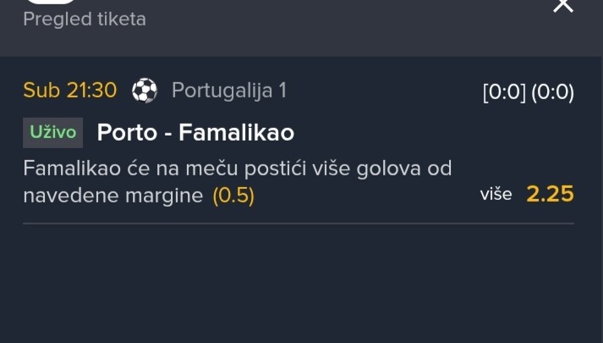Tap the [0:0] current score
Screen dimensions: 603x343
pyautogui.click(x=503, y=93)
